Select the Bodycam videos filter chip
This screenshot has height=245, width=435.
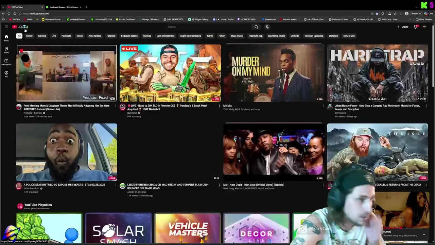[129, 36]
